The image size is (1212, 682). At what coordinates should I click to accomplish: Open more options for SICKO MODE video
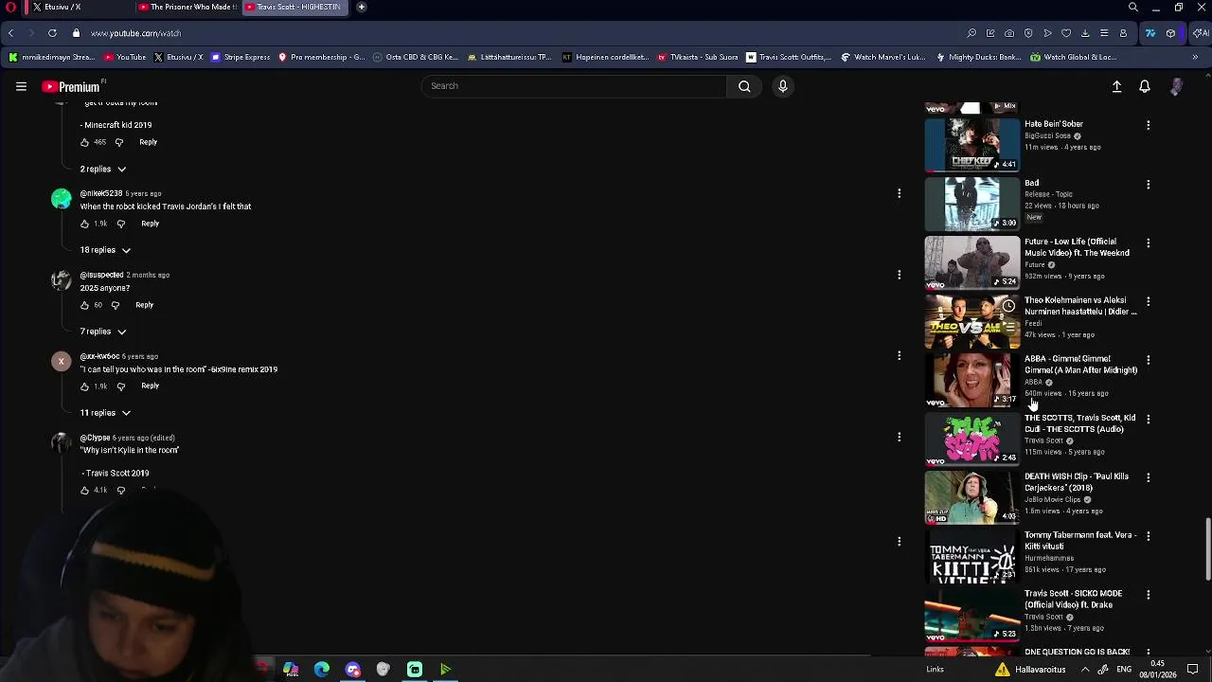point(1148,595)
